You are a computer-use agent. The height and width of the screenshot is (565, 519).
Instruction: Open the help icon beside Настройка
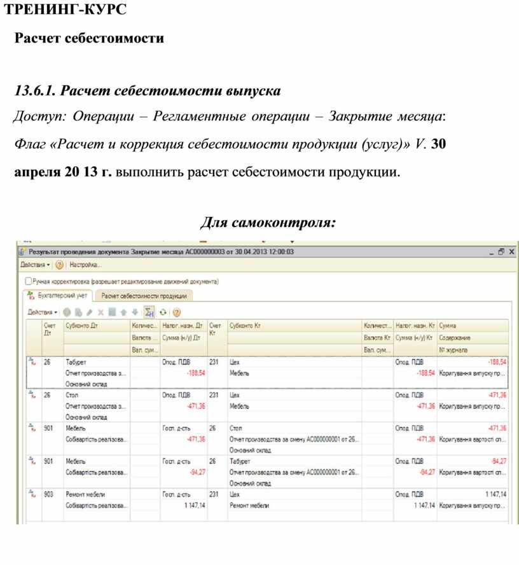(59, 265)
